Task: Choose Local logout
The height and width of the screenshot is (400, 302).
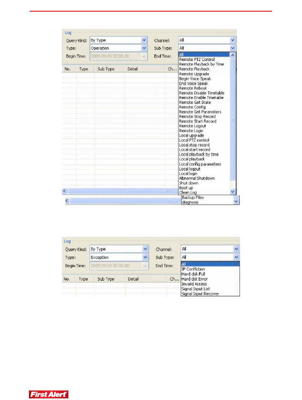Action: click(189, 169)
